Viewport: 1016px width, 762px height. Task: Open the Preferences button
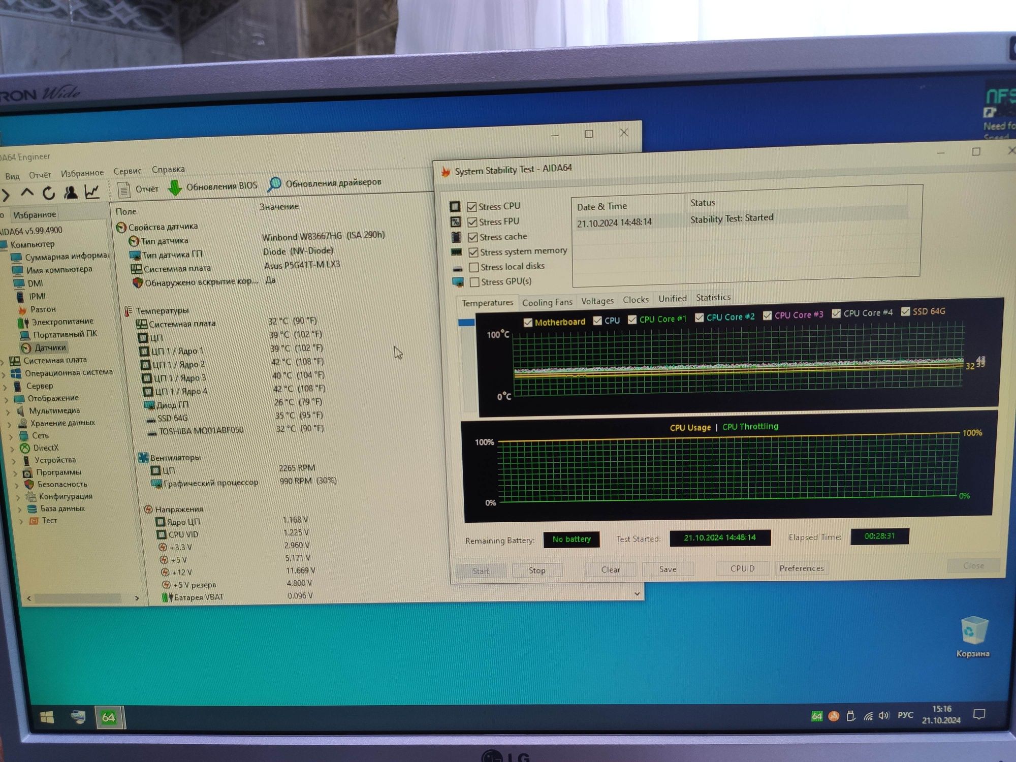(x=802, y=568)
